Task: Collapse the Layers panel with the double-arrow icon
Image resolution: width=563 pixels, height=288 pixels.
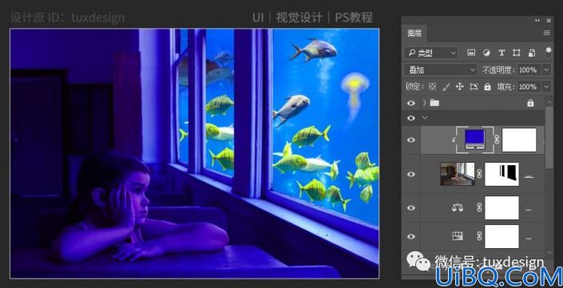Action: click(x=537, y=21)
